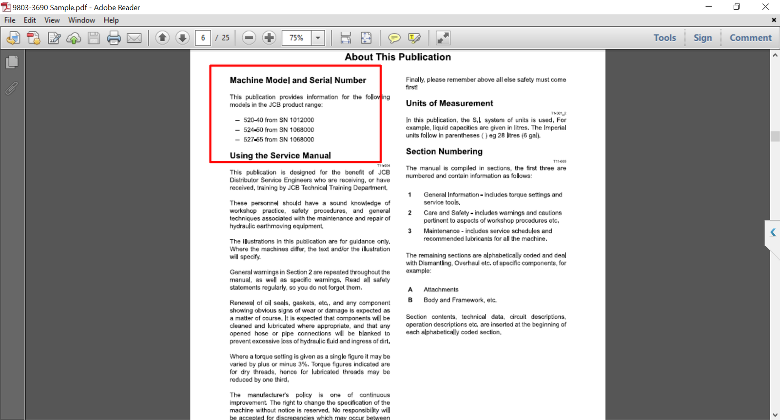Open the zoom level dropdown

click(318, 38)
